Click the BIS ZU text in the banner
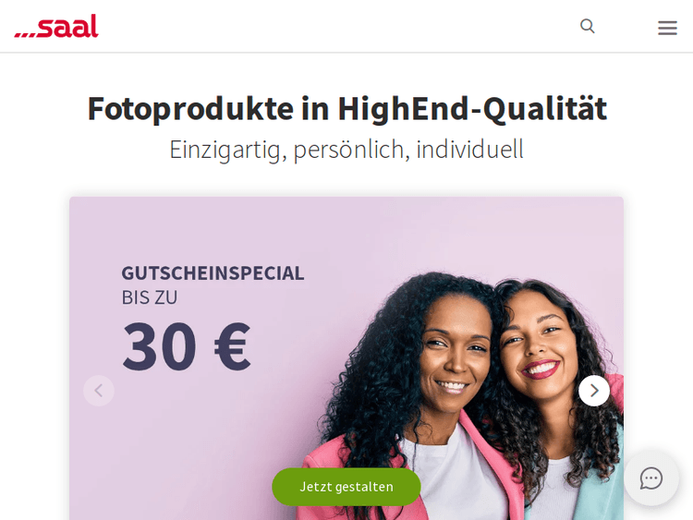The width and height of the screenshot is (693, 520). click(150, 297)
